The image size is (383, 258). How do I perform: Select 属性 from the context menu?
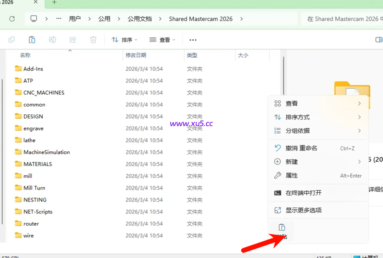pyautogui.click(x=292, y=175)
